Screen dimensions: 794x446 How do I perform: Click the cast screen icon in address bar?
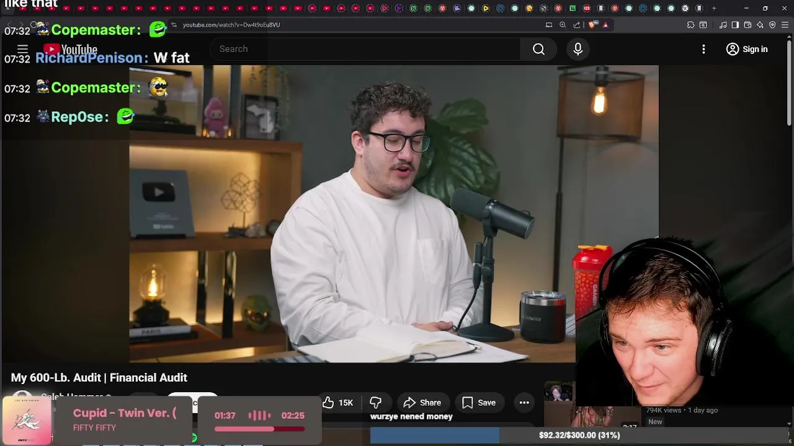point(548,25)
